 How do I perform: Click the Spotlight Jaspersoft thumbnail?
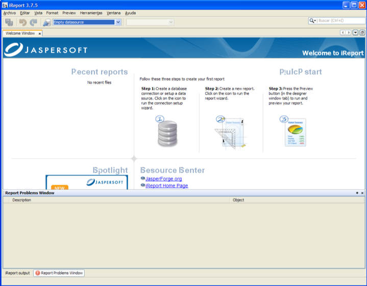pyautogui.click(x=87, y=182)
